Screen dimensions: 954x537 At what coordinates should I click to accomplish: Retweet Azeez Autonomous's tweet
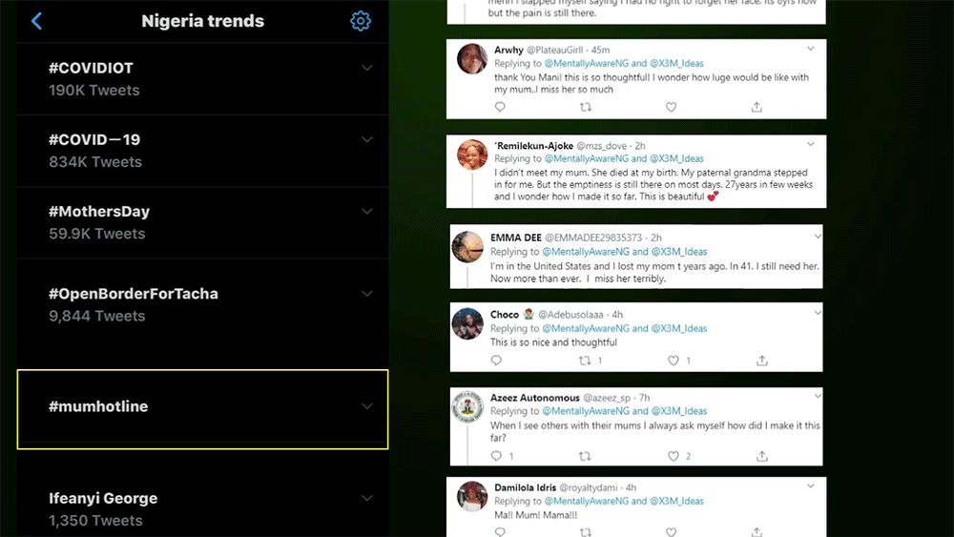click(585, 456)
